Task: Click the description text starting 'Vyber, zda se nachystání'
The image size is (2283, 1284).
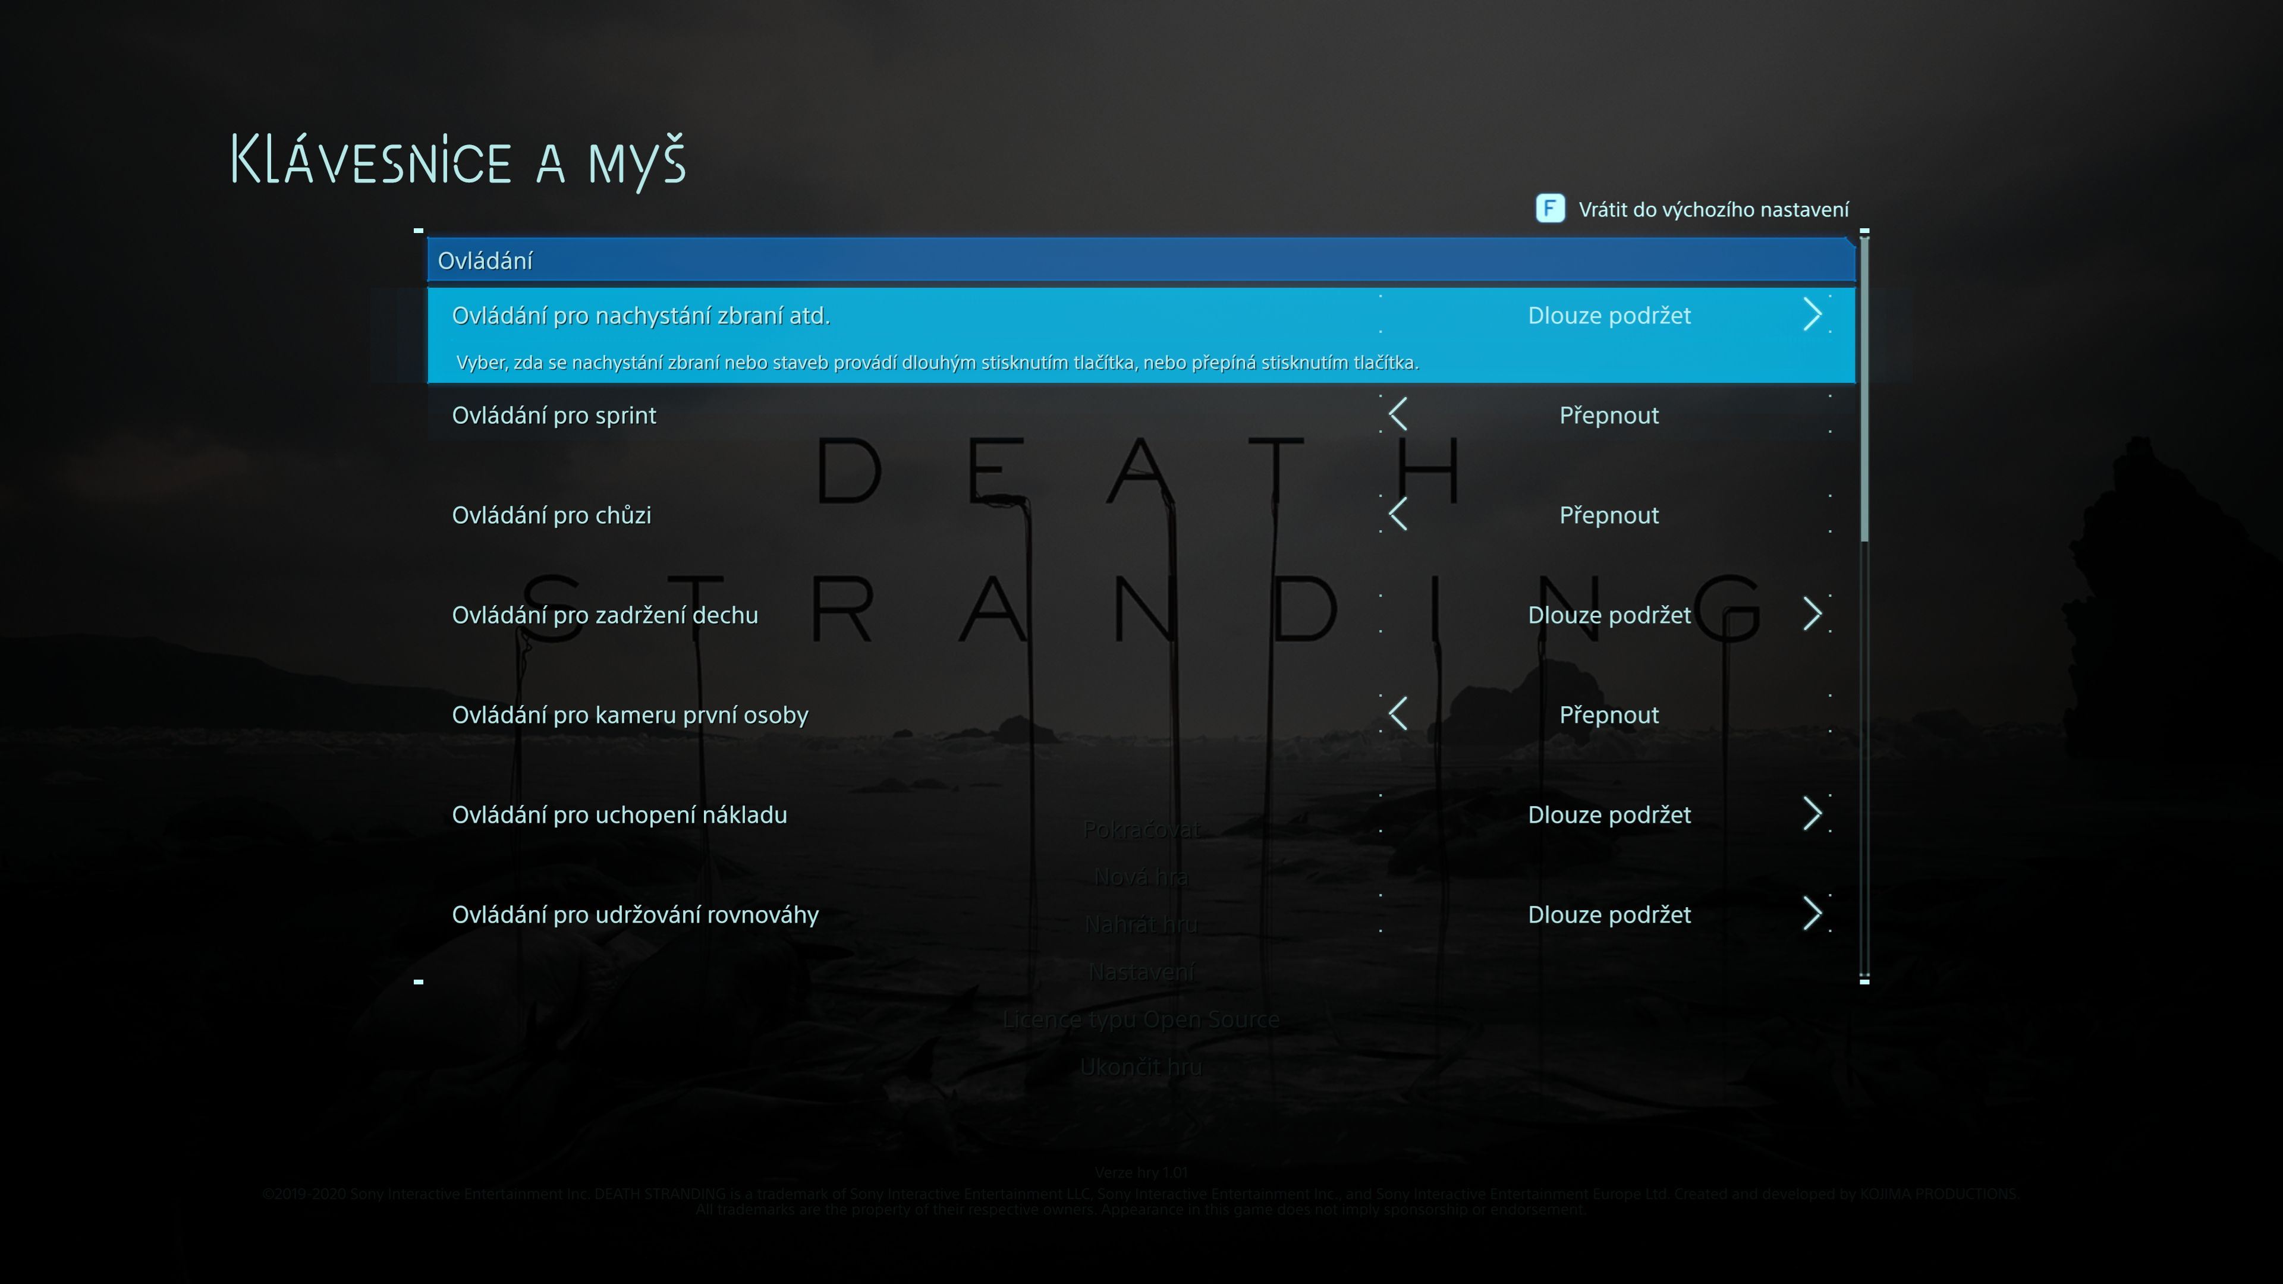Action: point(937,363)
